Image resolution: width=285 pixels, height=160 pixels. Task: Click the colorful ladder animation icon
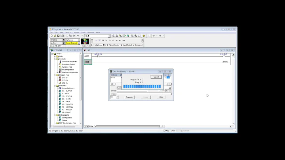pyautogui.click(x=85, y=42)
